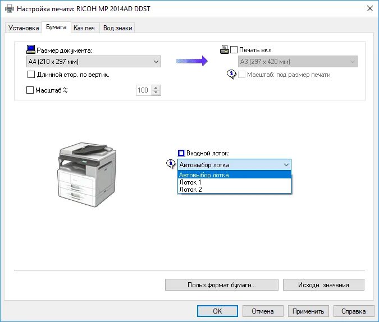Open help with the Справка button
Viewport: 379px width, 322px height.
pyautogui.click(x=354, y=311)
